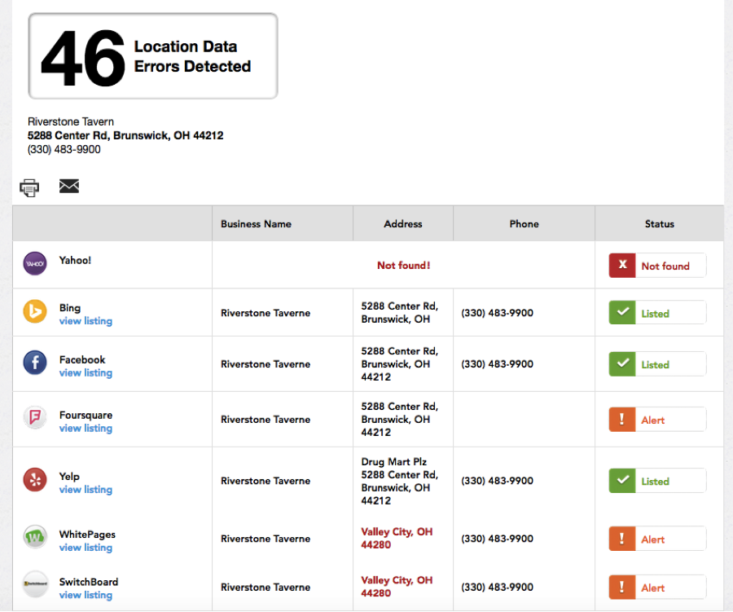The image size is (733, 612).
Task: Open Bing's view listing link
Action: tap(86, 321)
